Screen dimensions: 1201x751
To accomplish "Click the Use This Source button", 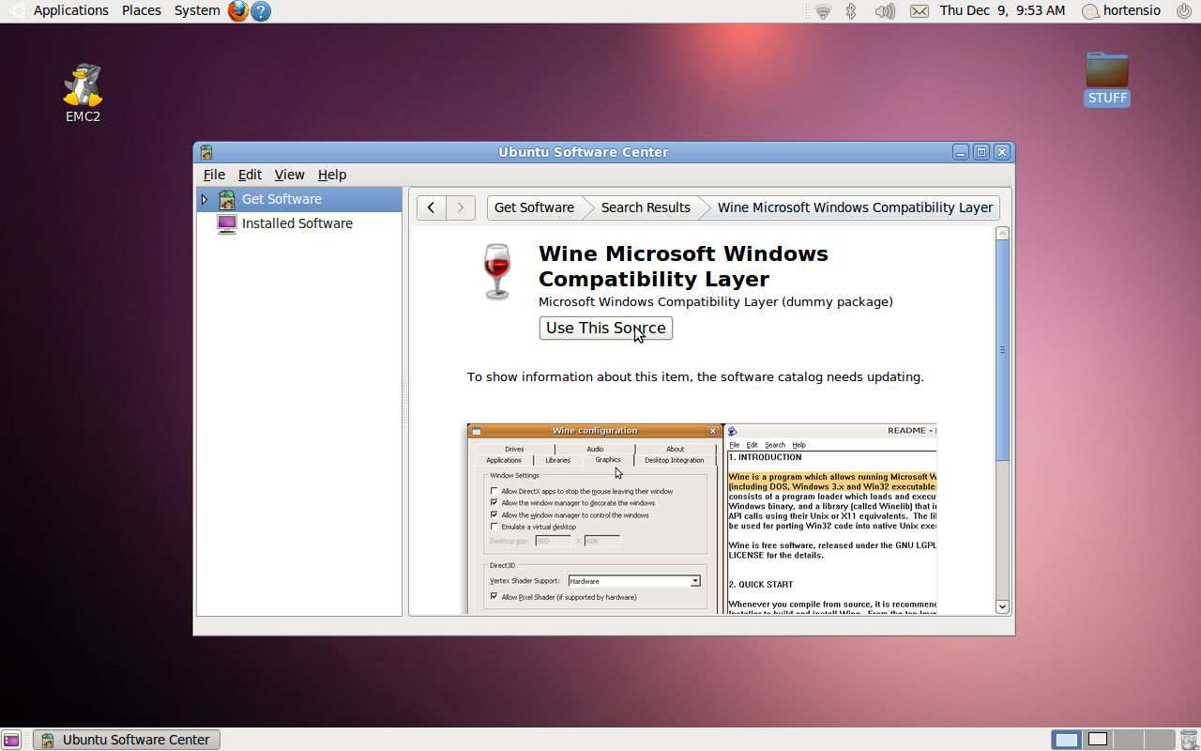I will coord(605,328).
